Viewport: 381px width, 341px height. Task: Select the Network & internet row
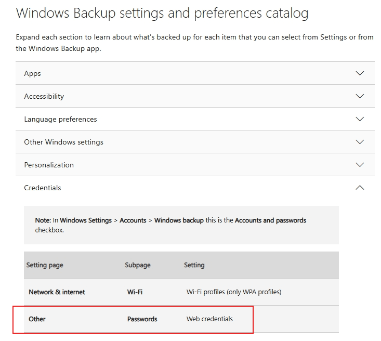pyautogui.click(x=57, y=292)
